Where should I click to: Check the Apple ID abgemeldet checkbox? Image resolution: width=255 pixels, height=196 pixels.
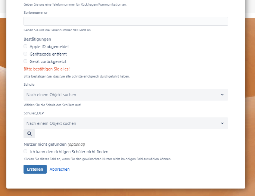(25, 47)
